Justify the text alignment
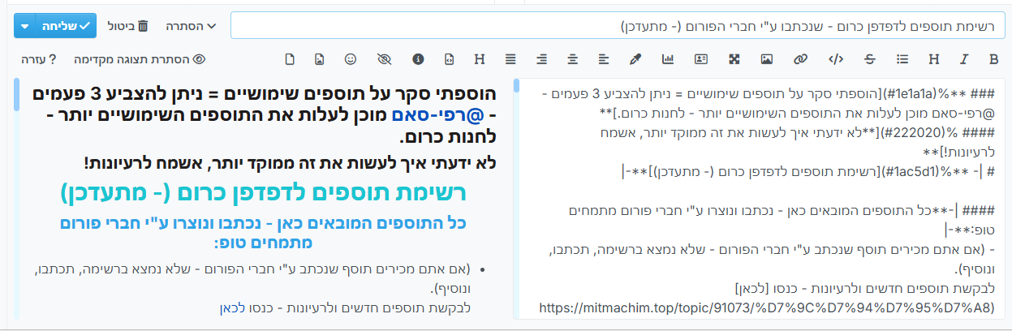The height and width of the screenshot is (331, 1012). coord(510,58)
